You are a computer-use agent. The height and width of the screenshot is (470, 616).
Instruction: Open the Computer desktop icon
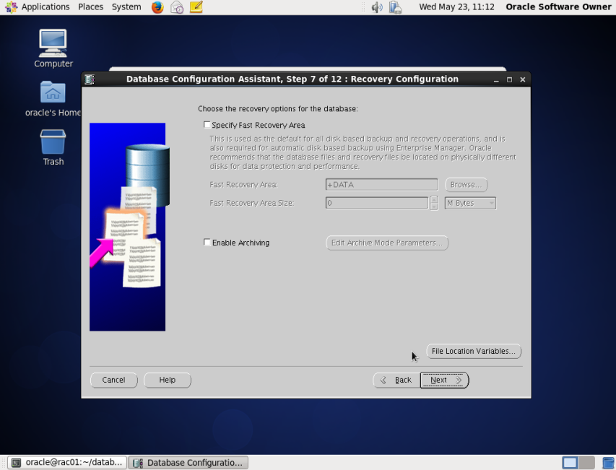tap(53, 48)
